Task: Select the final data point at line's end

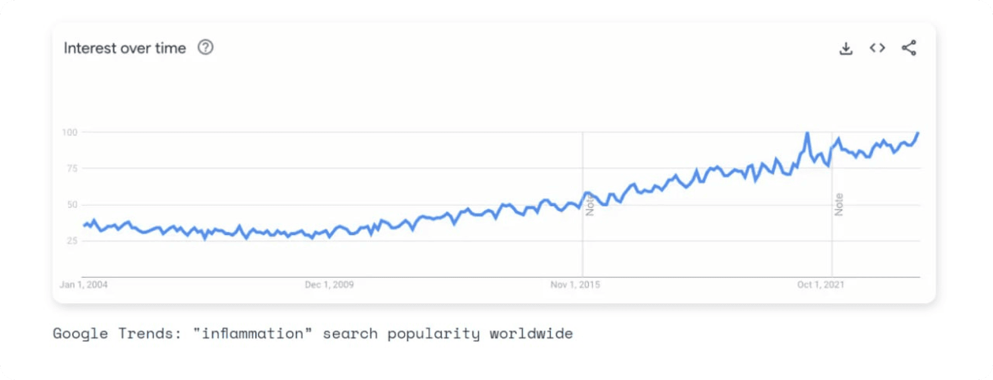Action: click(918, 133)
